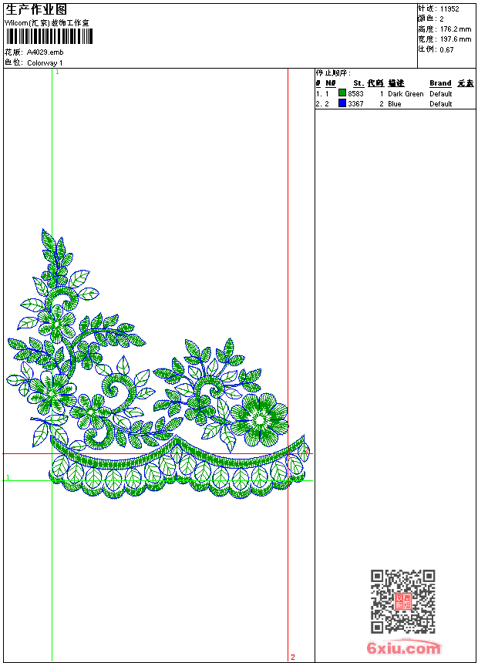Select the Blue row in stop sequence

(395, 103)
